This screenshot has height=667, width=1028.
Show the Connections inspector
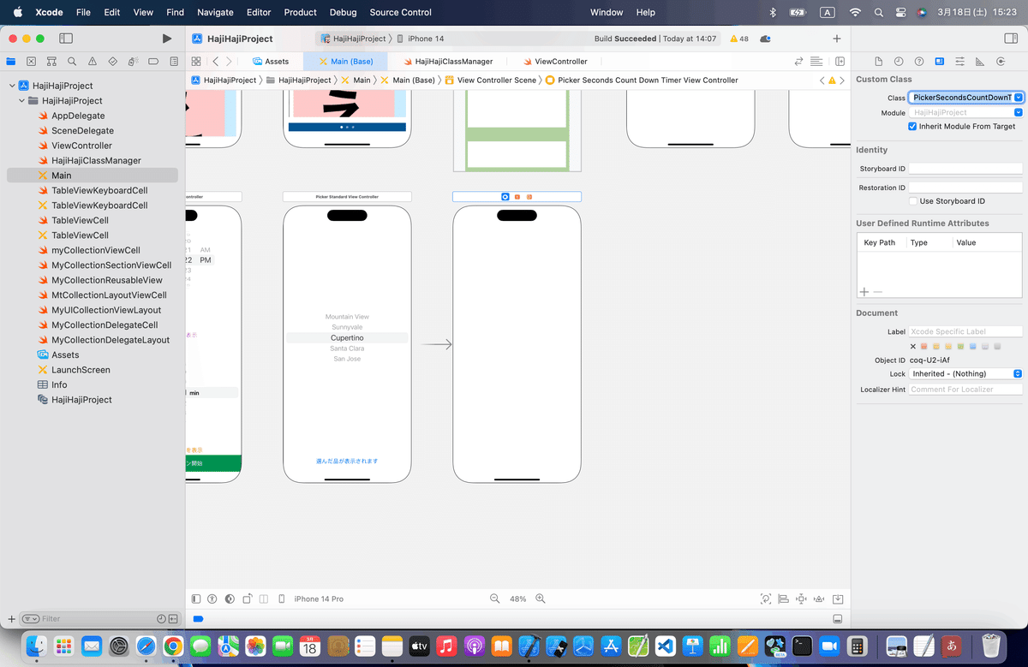pyautogui.click(x=1001, y=62)
